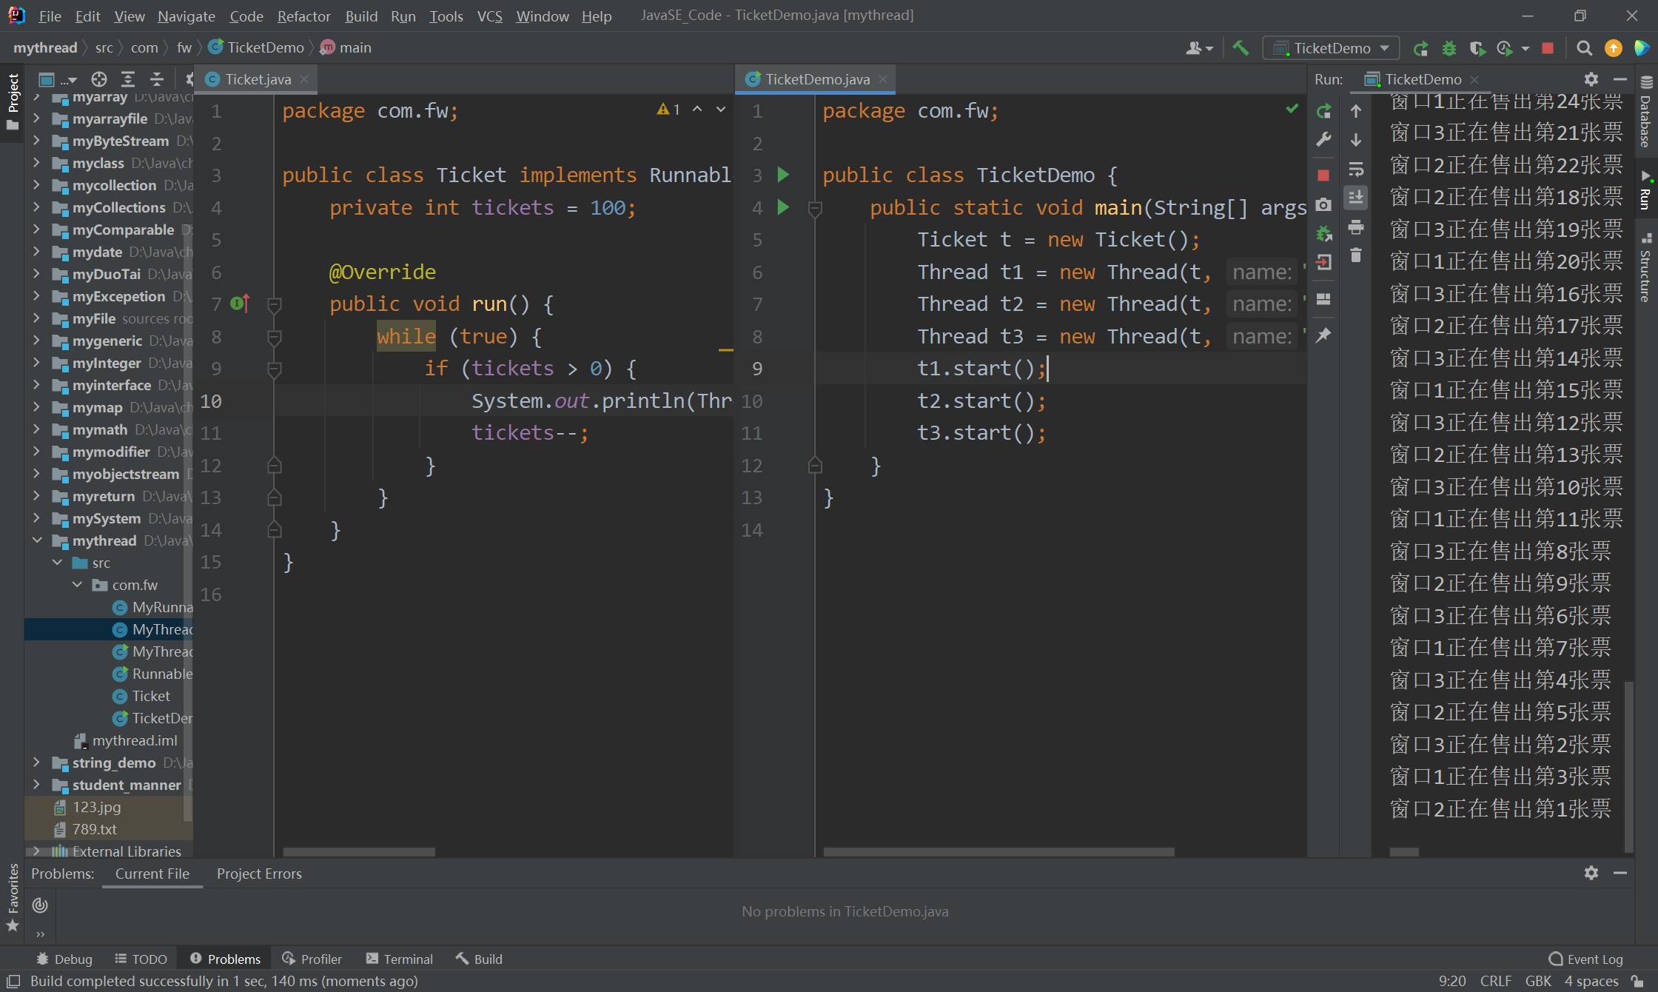Click Print icon in Run console toolbar
The image size is (1658, 992).
1356,227
